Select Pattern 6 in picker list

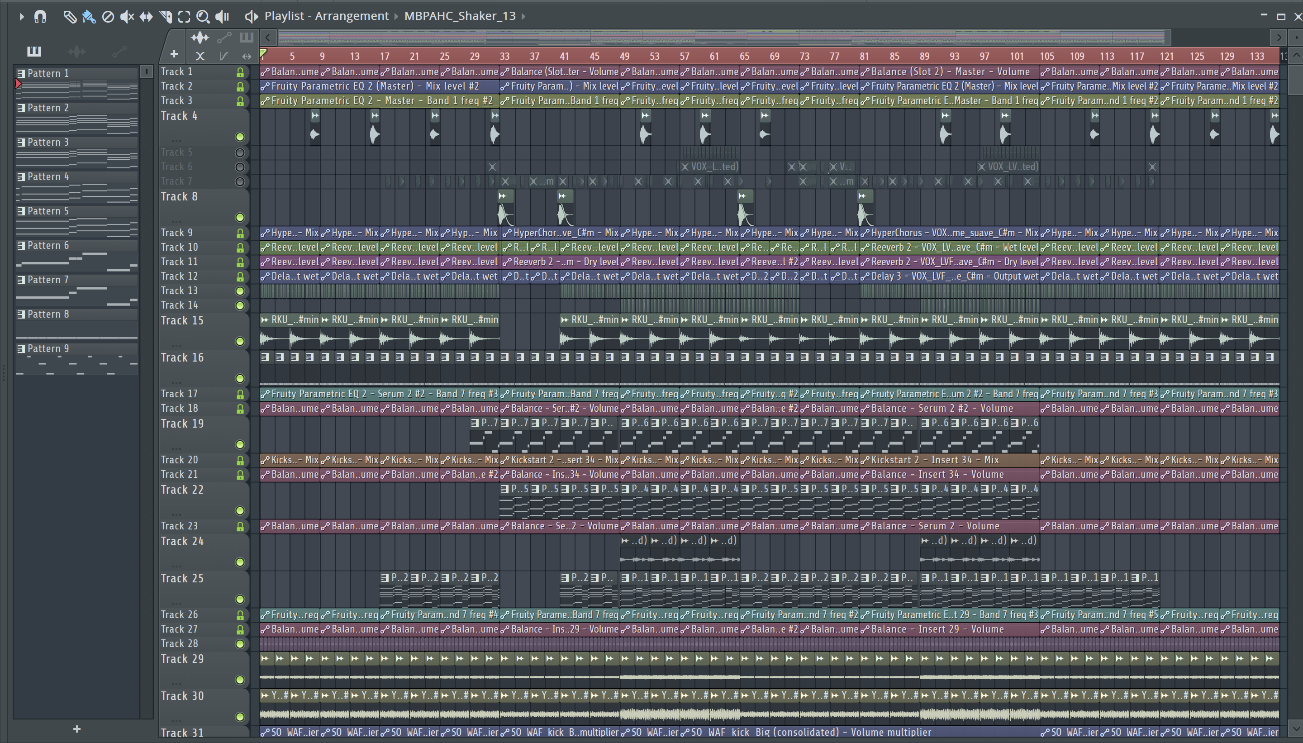coord(48,245)
